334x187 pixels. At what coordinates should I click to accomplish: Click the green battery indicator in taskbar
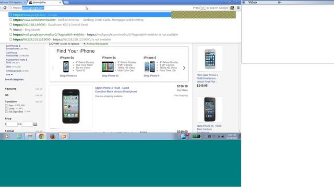[x=196, y=136]
